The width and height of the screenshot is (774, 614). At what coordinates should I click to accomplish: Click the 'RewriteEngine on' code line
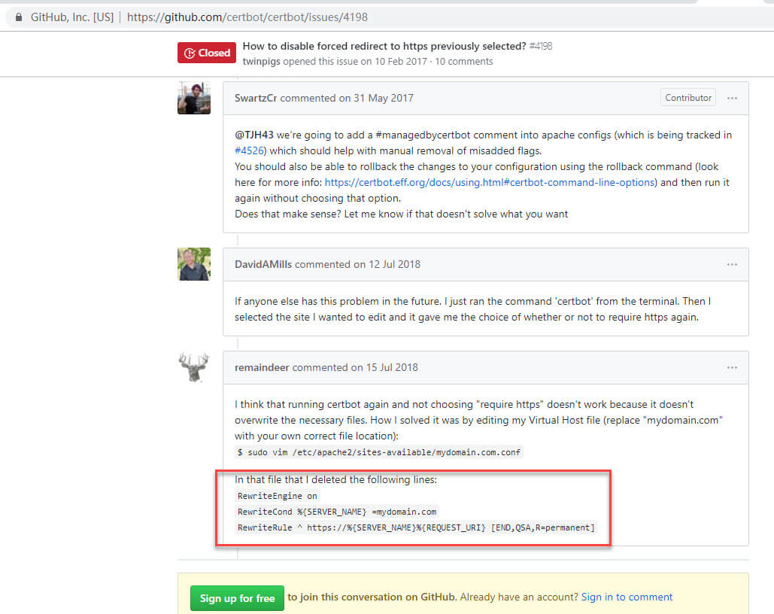[278, 495]
